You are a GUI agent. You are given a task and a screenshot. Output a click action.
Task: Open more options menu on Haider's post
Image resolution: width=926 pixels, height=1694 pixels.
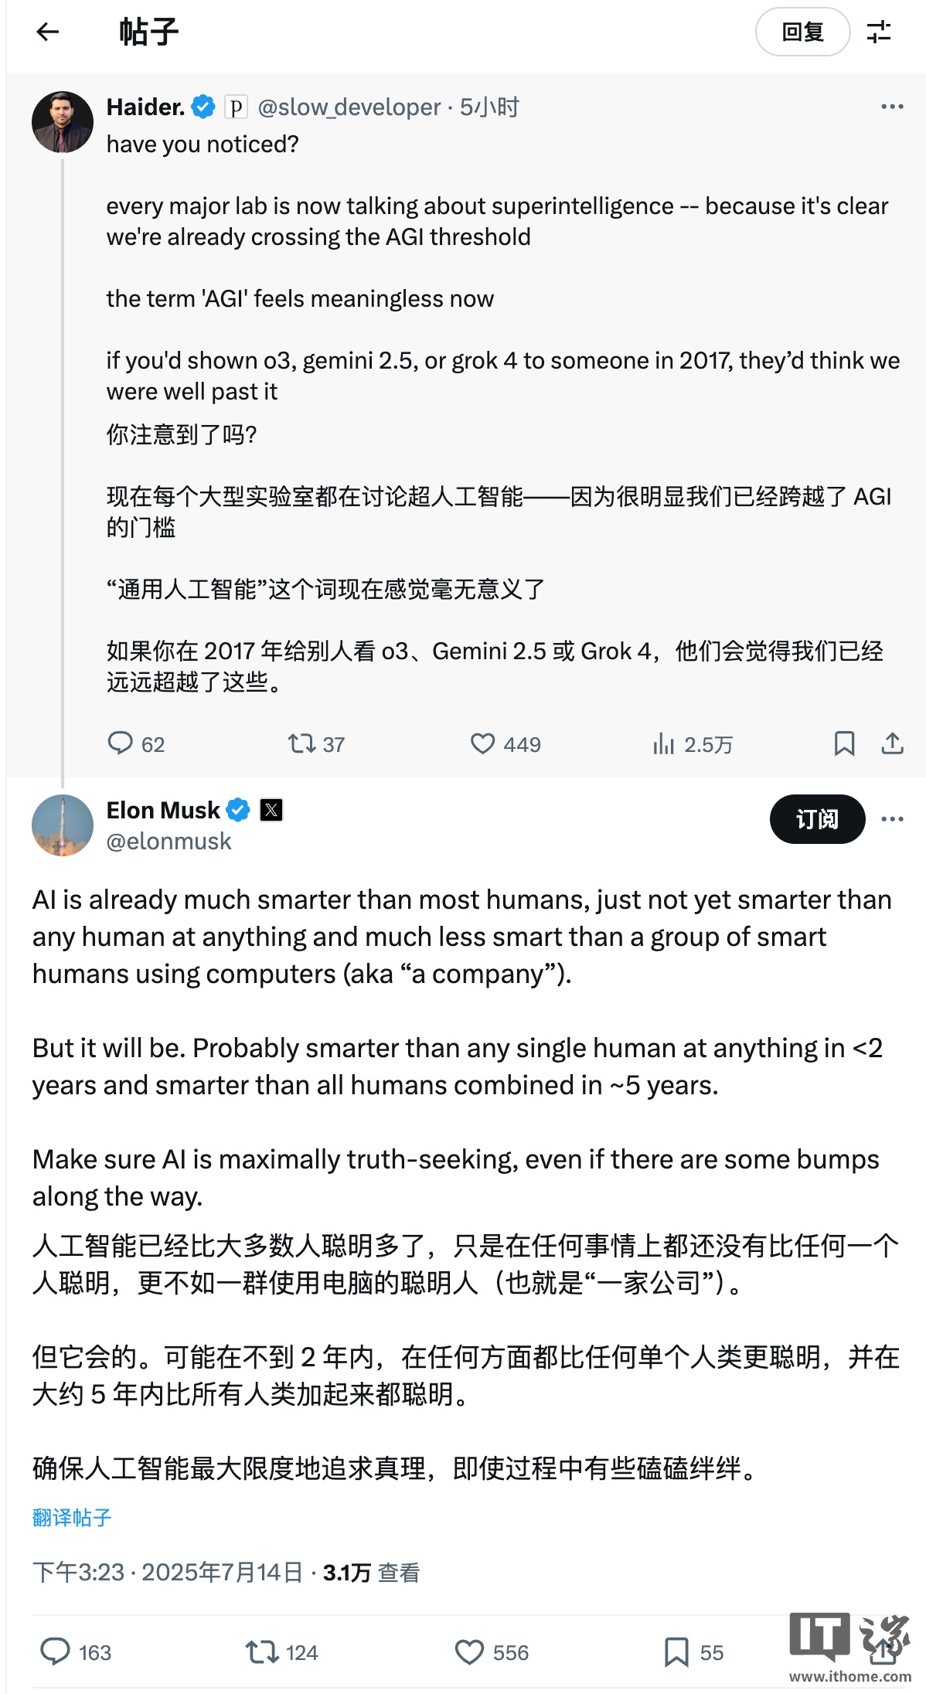[x=892, y=107]
